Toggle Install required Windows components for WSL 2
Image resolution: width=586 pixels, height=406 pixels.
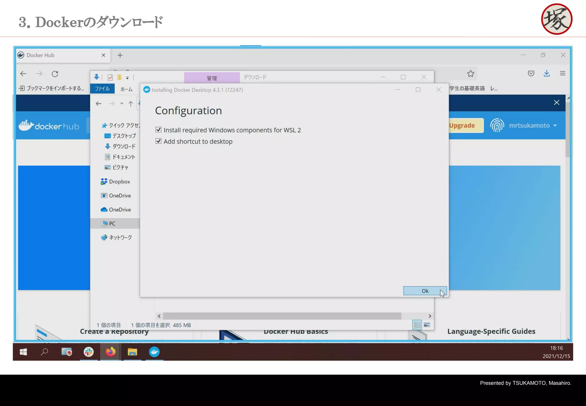[158, 130]
